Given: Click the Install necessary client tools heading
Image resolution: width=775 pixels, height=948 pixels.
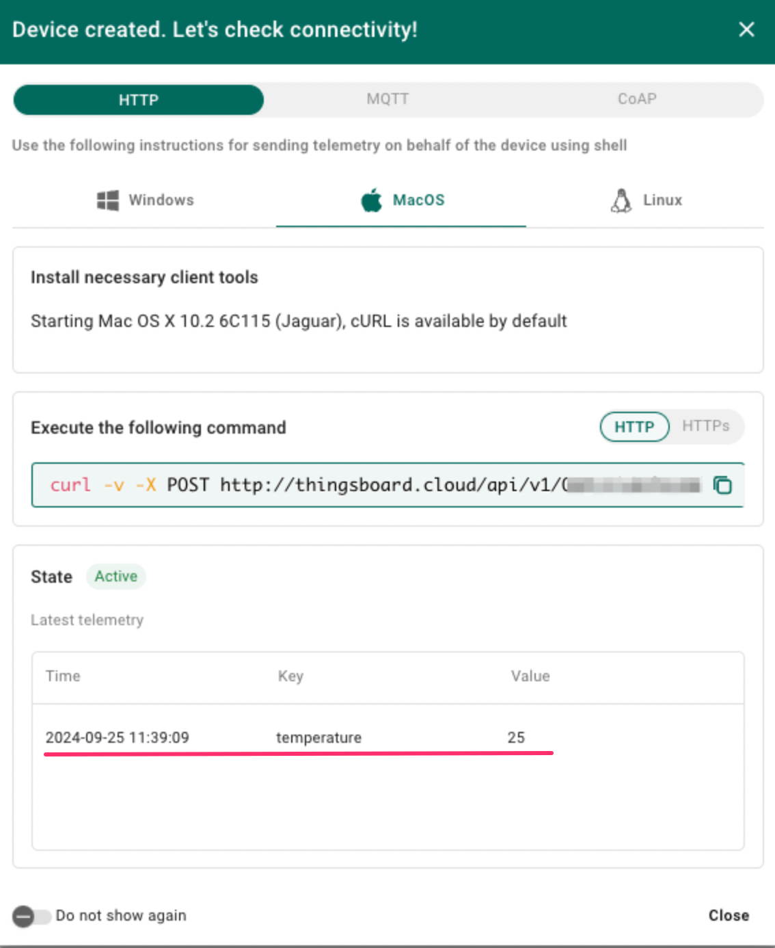Looking at the screenshot, I should tap(144, 277).
